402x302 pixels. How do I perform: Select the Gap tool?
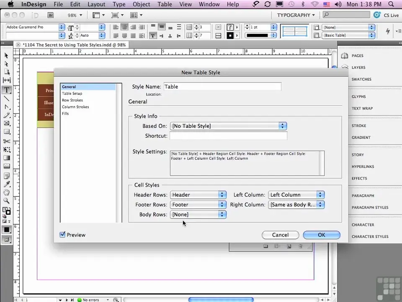pos(7,80)
